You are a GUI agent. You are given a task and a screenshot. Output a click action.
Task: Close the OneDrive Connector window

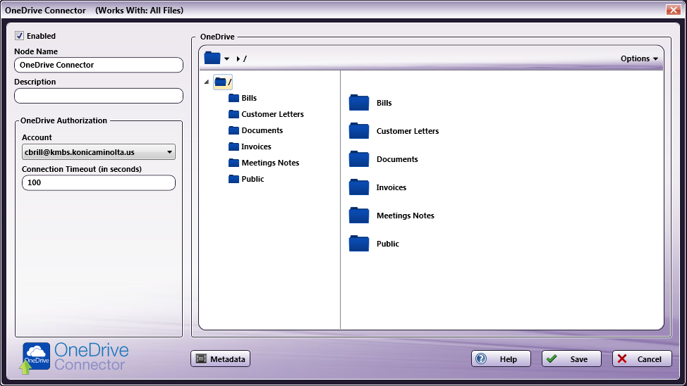(x=673, y=10)
